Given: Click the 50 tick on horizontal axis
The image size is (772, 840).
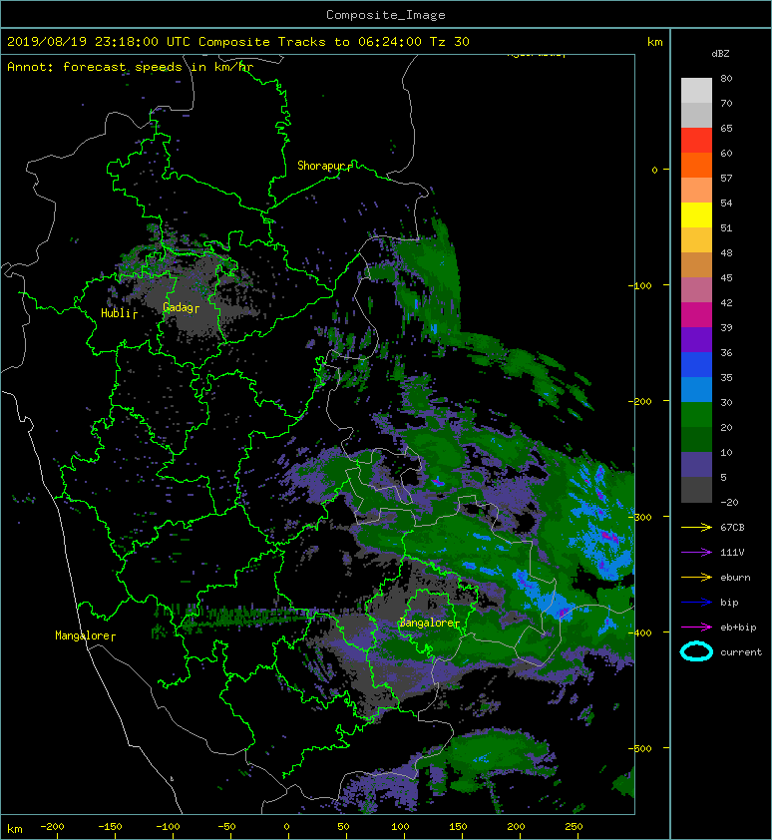Looking at the screenshot, I should pyautogui.click(x=343, y=827).
